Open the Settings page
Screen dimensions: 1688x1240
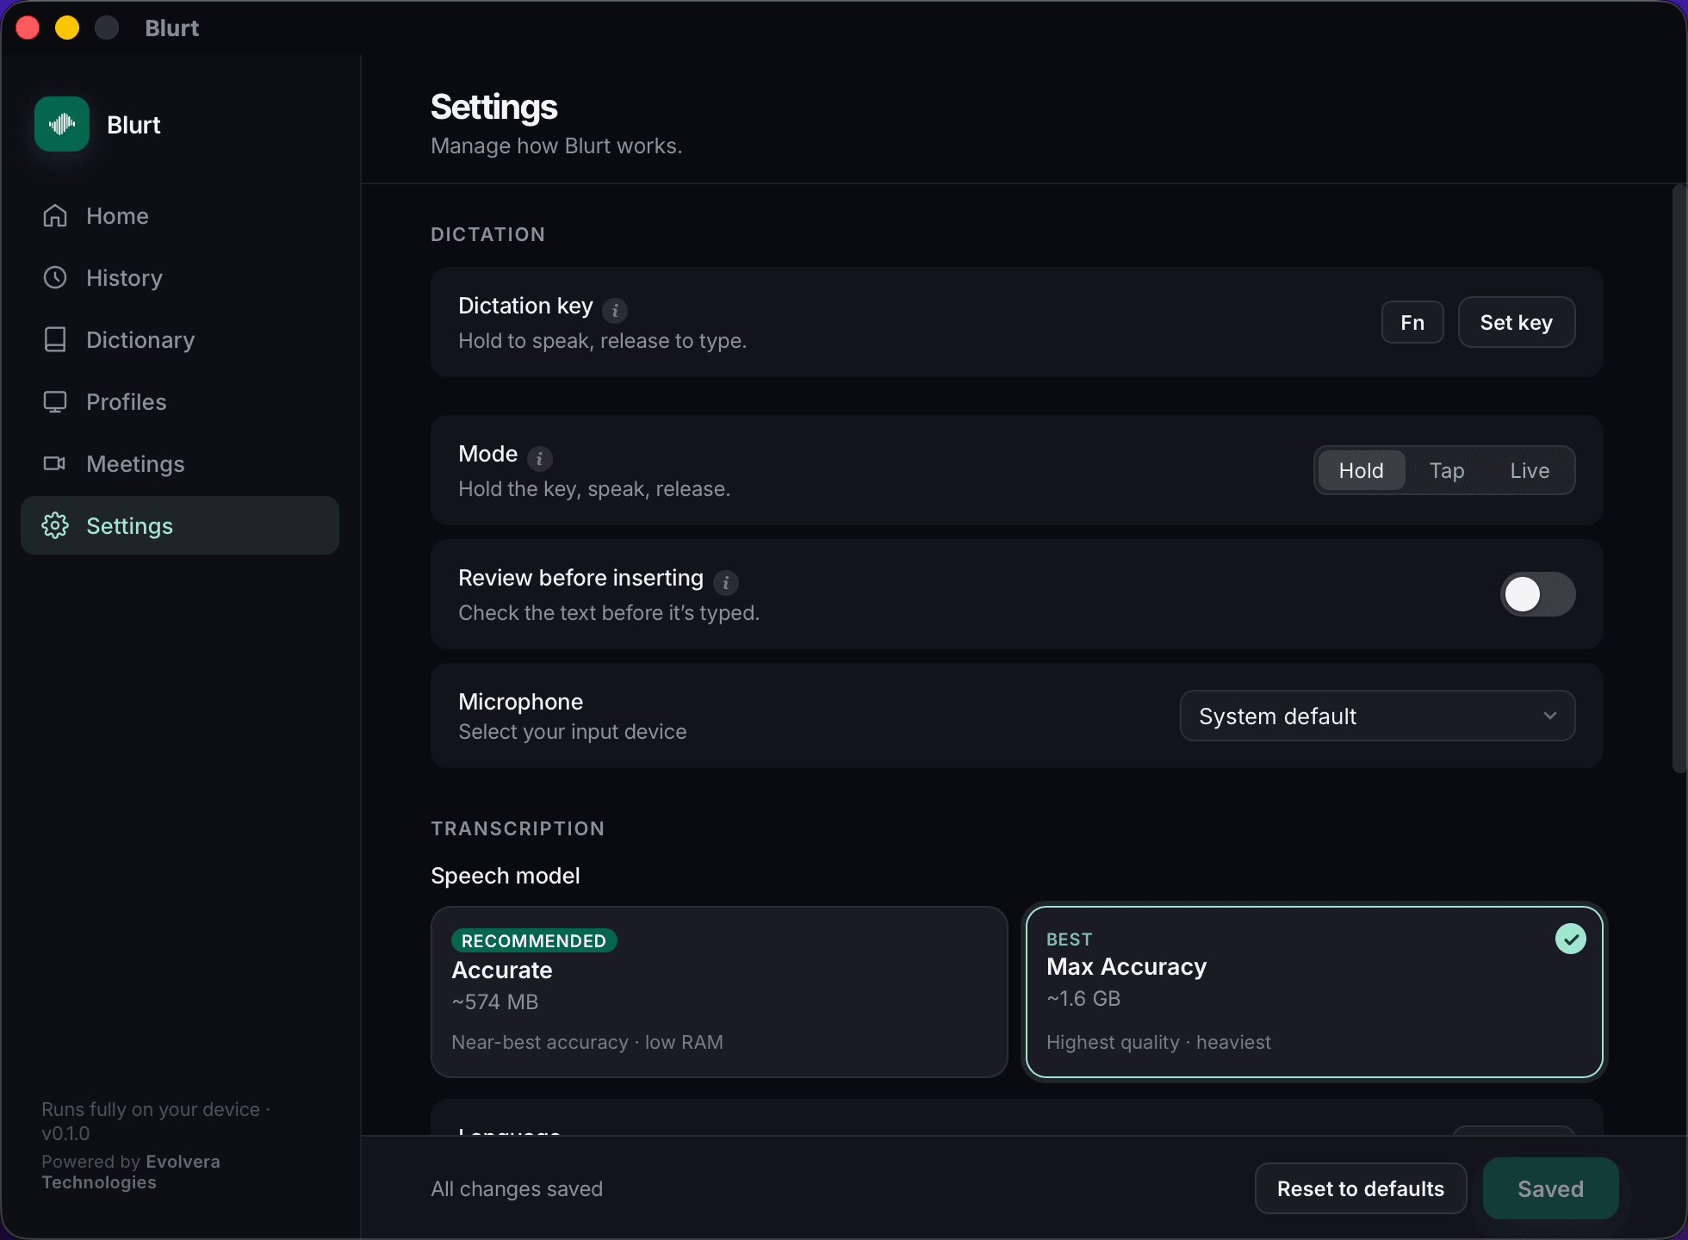(x=180, y=525)
